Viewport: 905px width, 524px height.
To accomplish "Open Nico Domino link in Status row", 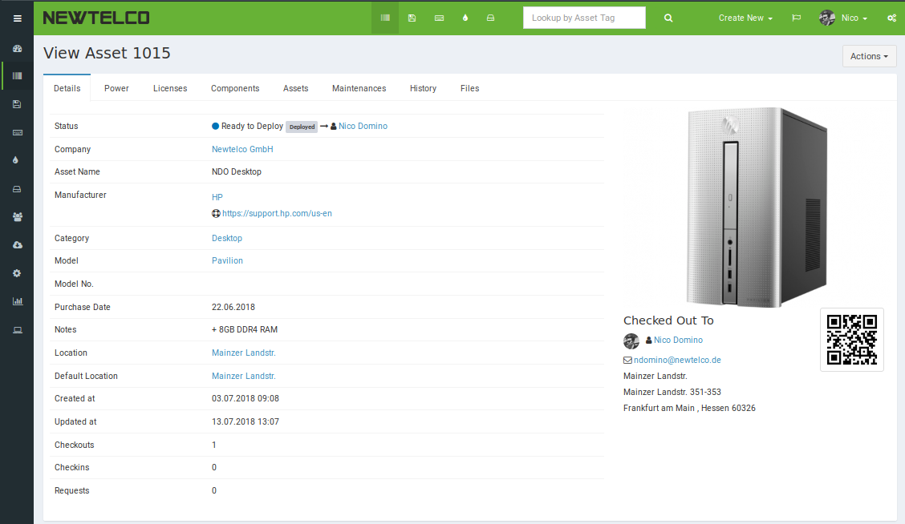I will coord(363,126).
